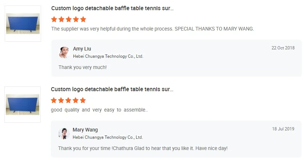Image resolution: width=307 pixels, height=166 pixels.
Task: Open the product thumbnail beside the easy-to-assemble review
Action: (x=23, y=105)
